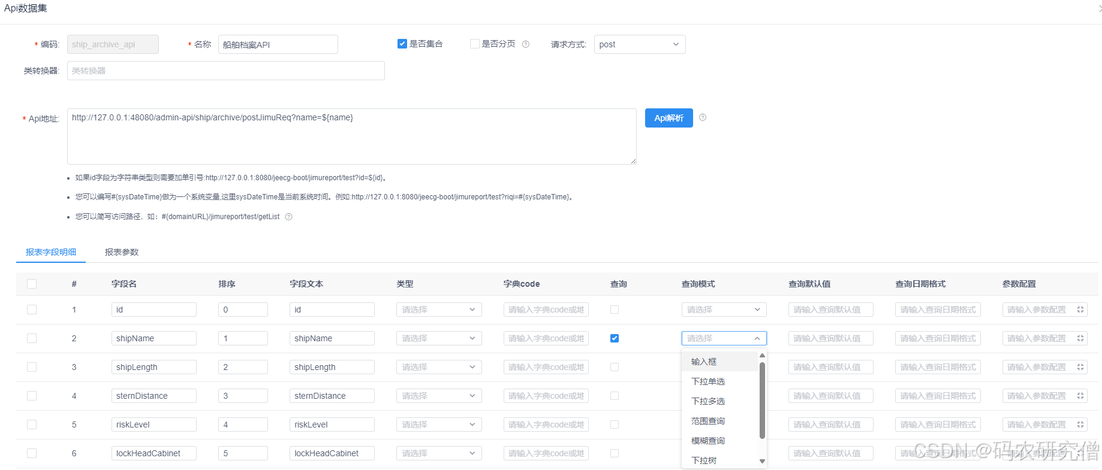The image size is (1102, 470).
Task: Open the 请求方式 post dropdown
Action: (x=640, y=44)
